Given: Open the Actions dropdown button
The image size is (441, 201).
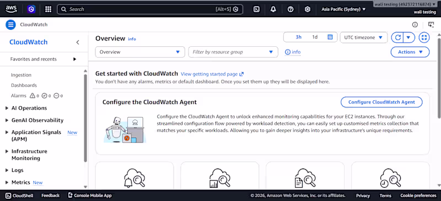Looking at the screenshot, I should 410,52.
